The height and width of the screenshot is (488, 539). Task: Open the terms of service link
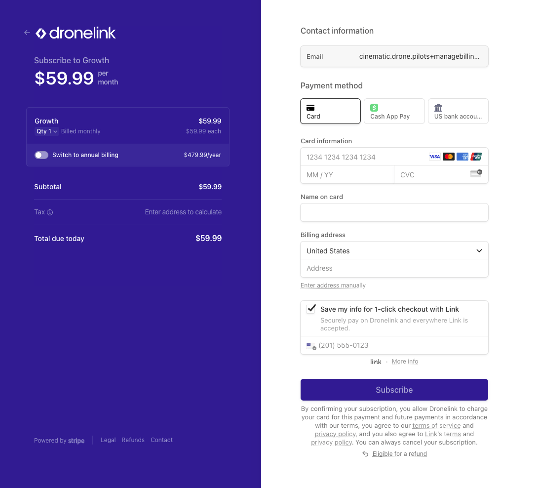pos(436,425)
